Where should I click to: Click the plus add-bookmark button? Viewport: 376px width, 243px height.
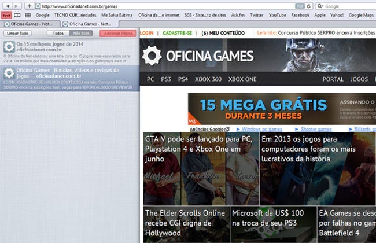29,6
